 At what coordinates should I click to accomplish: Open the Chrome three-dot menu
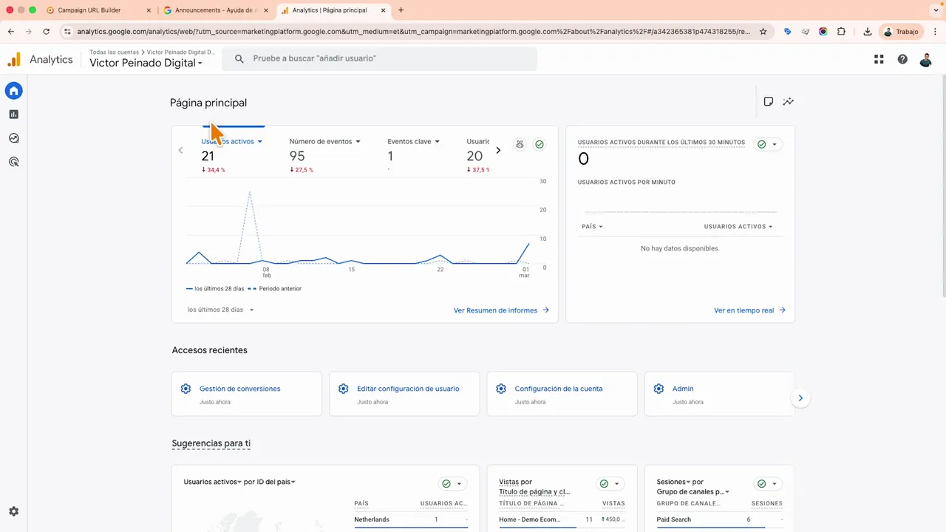click(936, 32)
